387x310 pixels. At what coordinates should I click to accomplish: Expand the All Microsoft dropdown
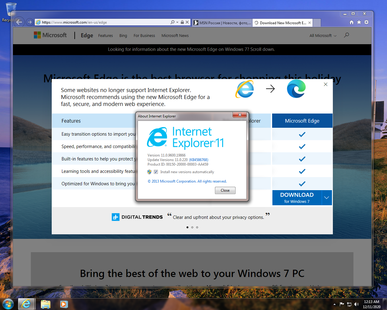pyautogui.click(x=323, y=36)
